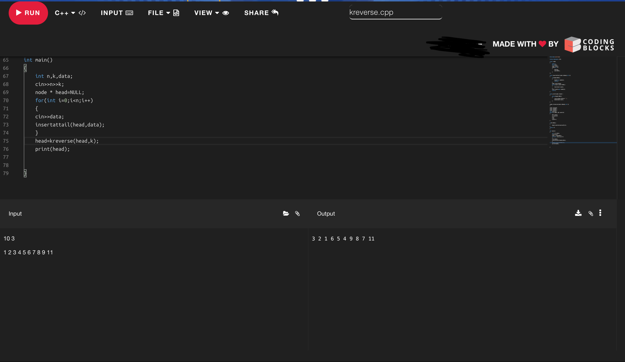Open the C++ language dropdown
Image resolution: width=625 pixels, height=362 pixels.
pos(65,13)
